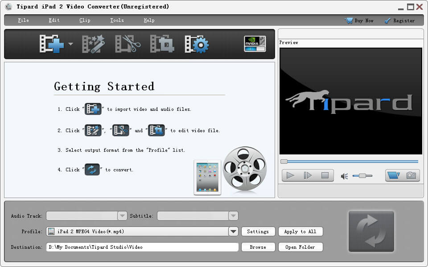This screenshot has width=428, height=267.
Task: Open the video Effect editing tool
Action: coord(94,44)
